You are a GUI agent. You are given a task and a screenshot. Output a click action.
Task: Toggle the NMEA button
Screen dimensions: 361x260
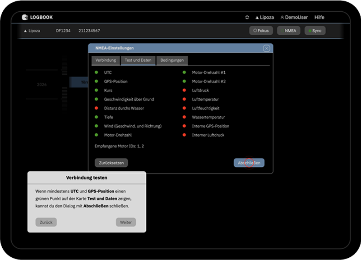(289, 31)
